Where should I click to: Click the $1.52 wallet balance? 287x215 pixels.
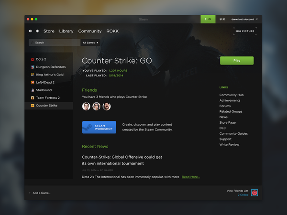click(x=222, y=19)
